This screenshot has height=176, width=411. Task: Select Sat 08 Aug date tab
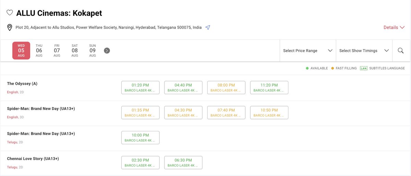75,50
